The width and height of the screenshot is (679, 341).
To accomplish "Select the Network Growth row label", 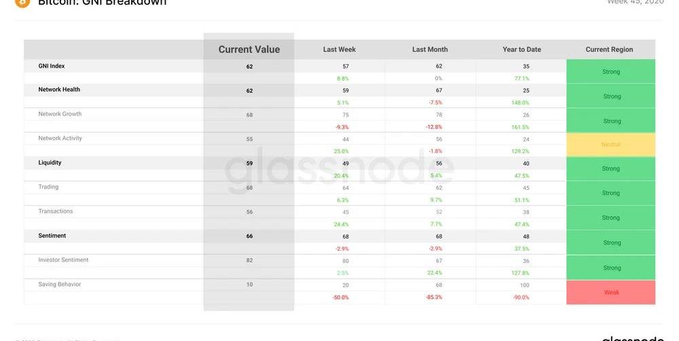I will coord(60,114).
